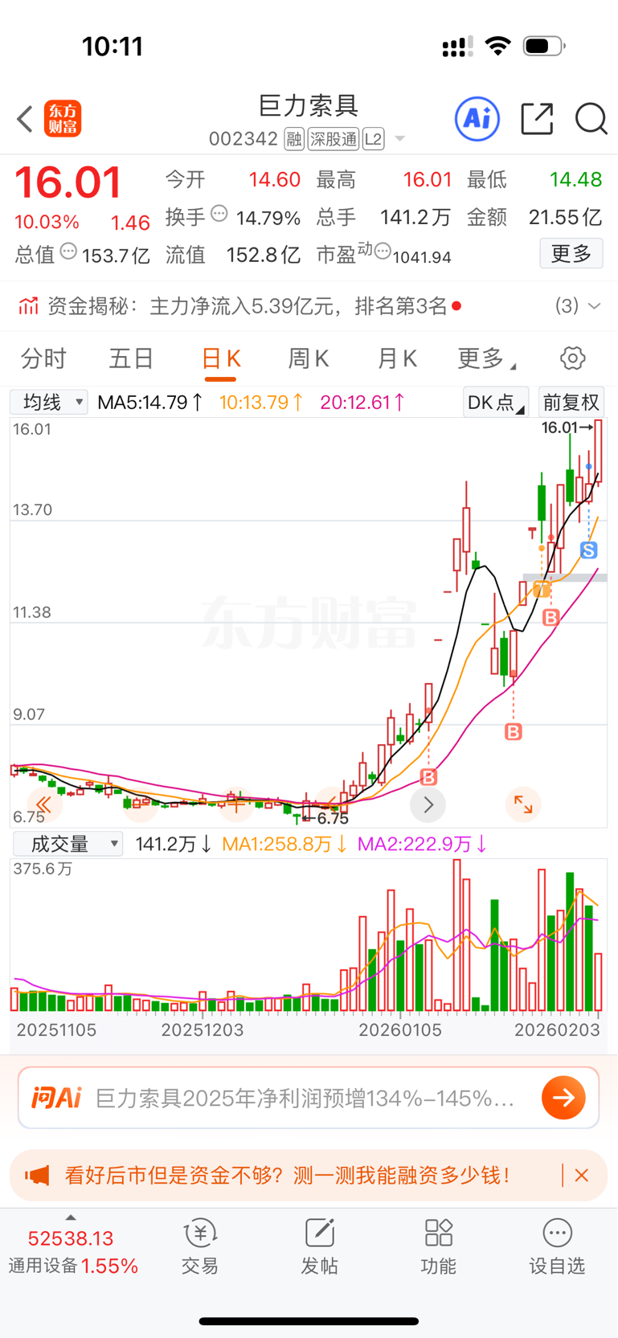Image resolution: width=618 pixels, height=1338 pixels.
Task: Tap the info icon beside 换手
Action: point(219,215)
